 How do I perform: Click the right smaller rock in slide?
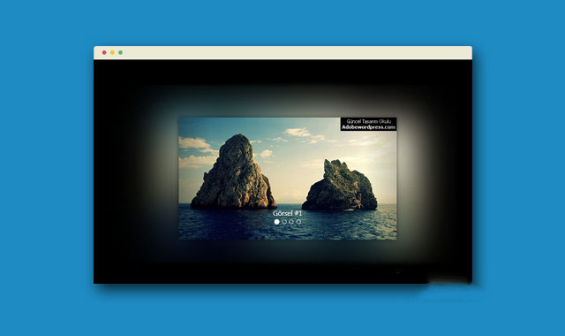pos(340,186)
